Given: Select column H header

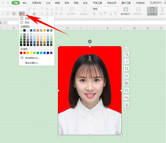Looking at the screenshot, I should click(x=67, y=28).
